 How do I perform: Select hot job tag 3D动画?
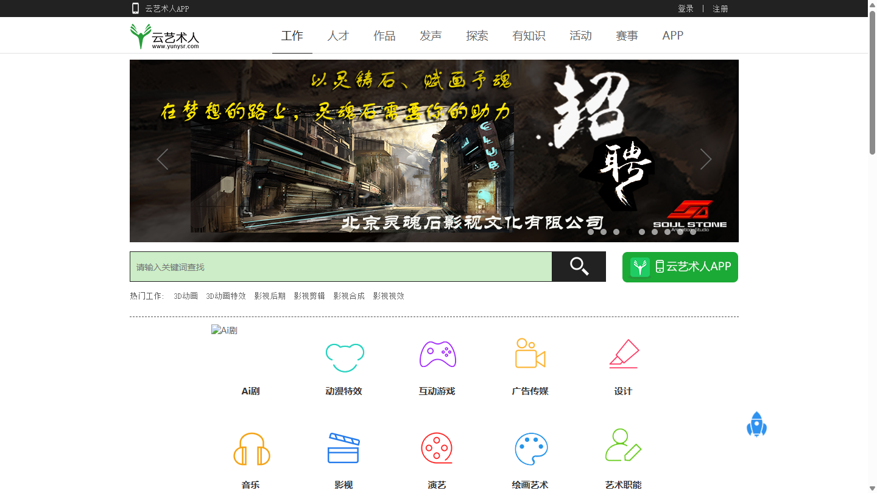[x=186, y=296]
